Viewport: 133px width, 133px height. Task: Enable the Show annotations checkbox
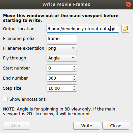[5, 99]
